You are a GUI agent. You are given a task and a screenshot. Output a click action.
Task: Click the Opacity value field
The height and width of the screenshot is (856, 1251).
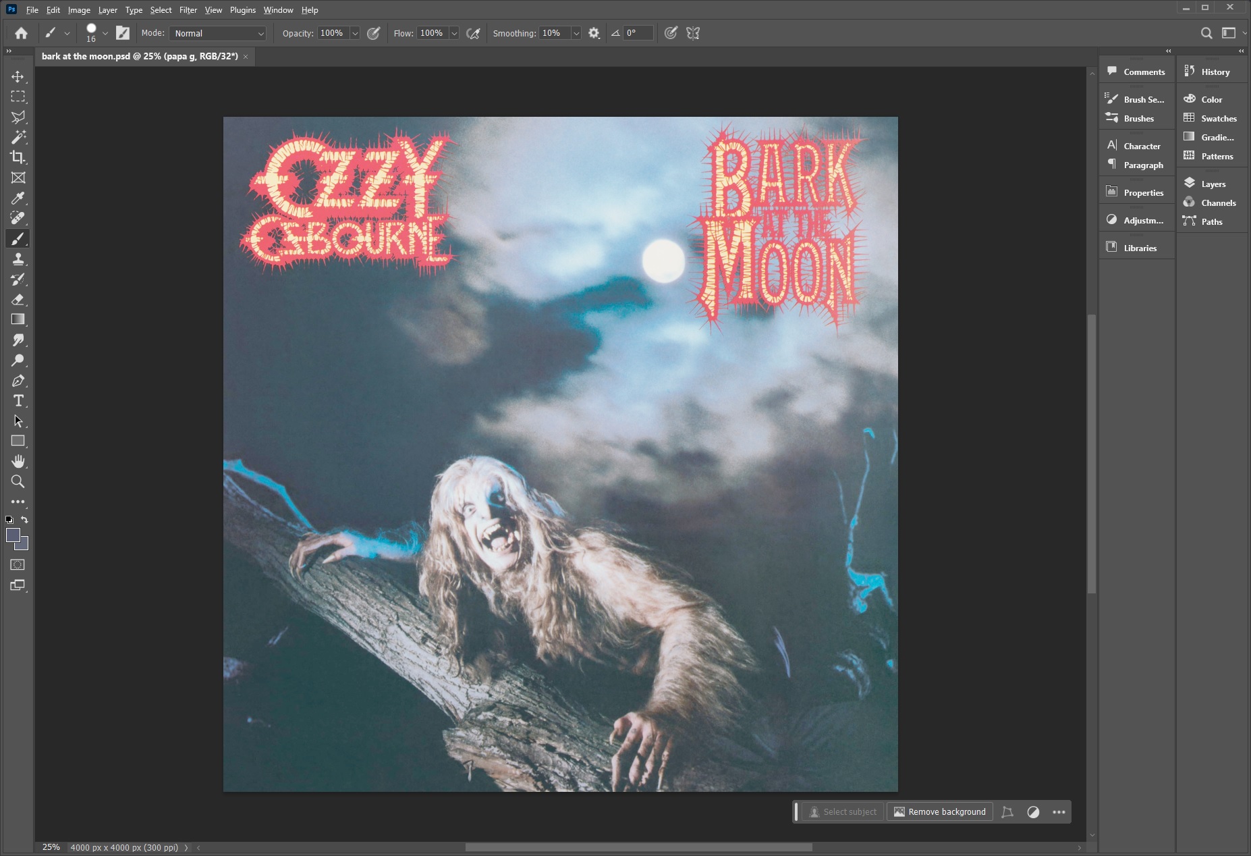click(333, 33)
